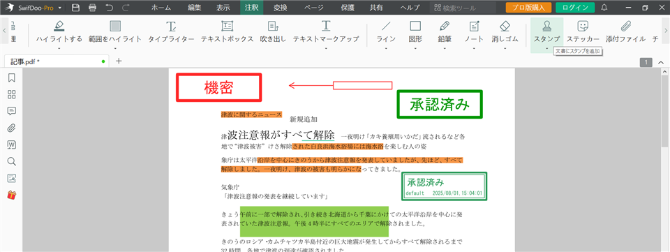The image size is (670, 252).
Task: Choose the タイプライター typewriter tool
Action: [171, 32]
